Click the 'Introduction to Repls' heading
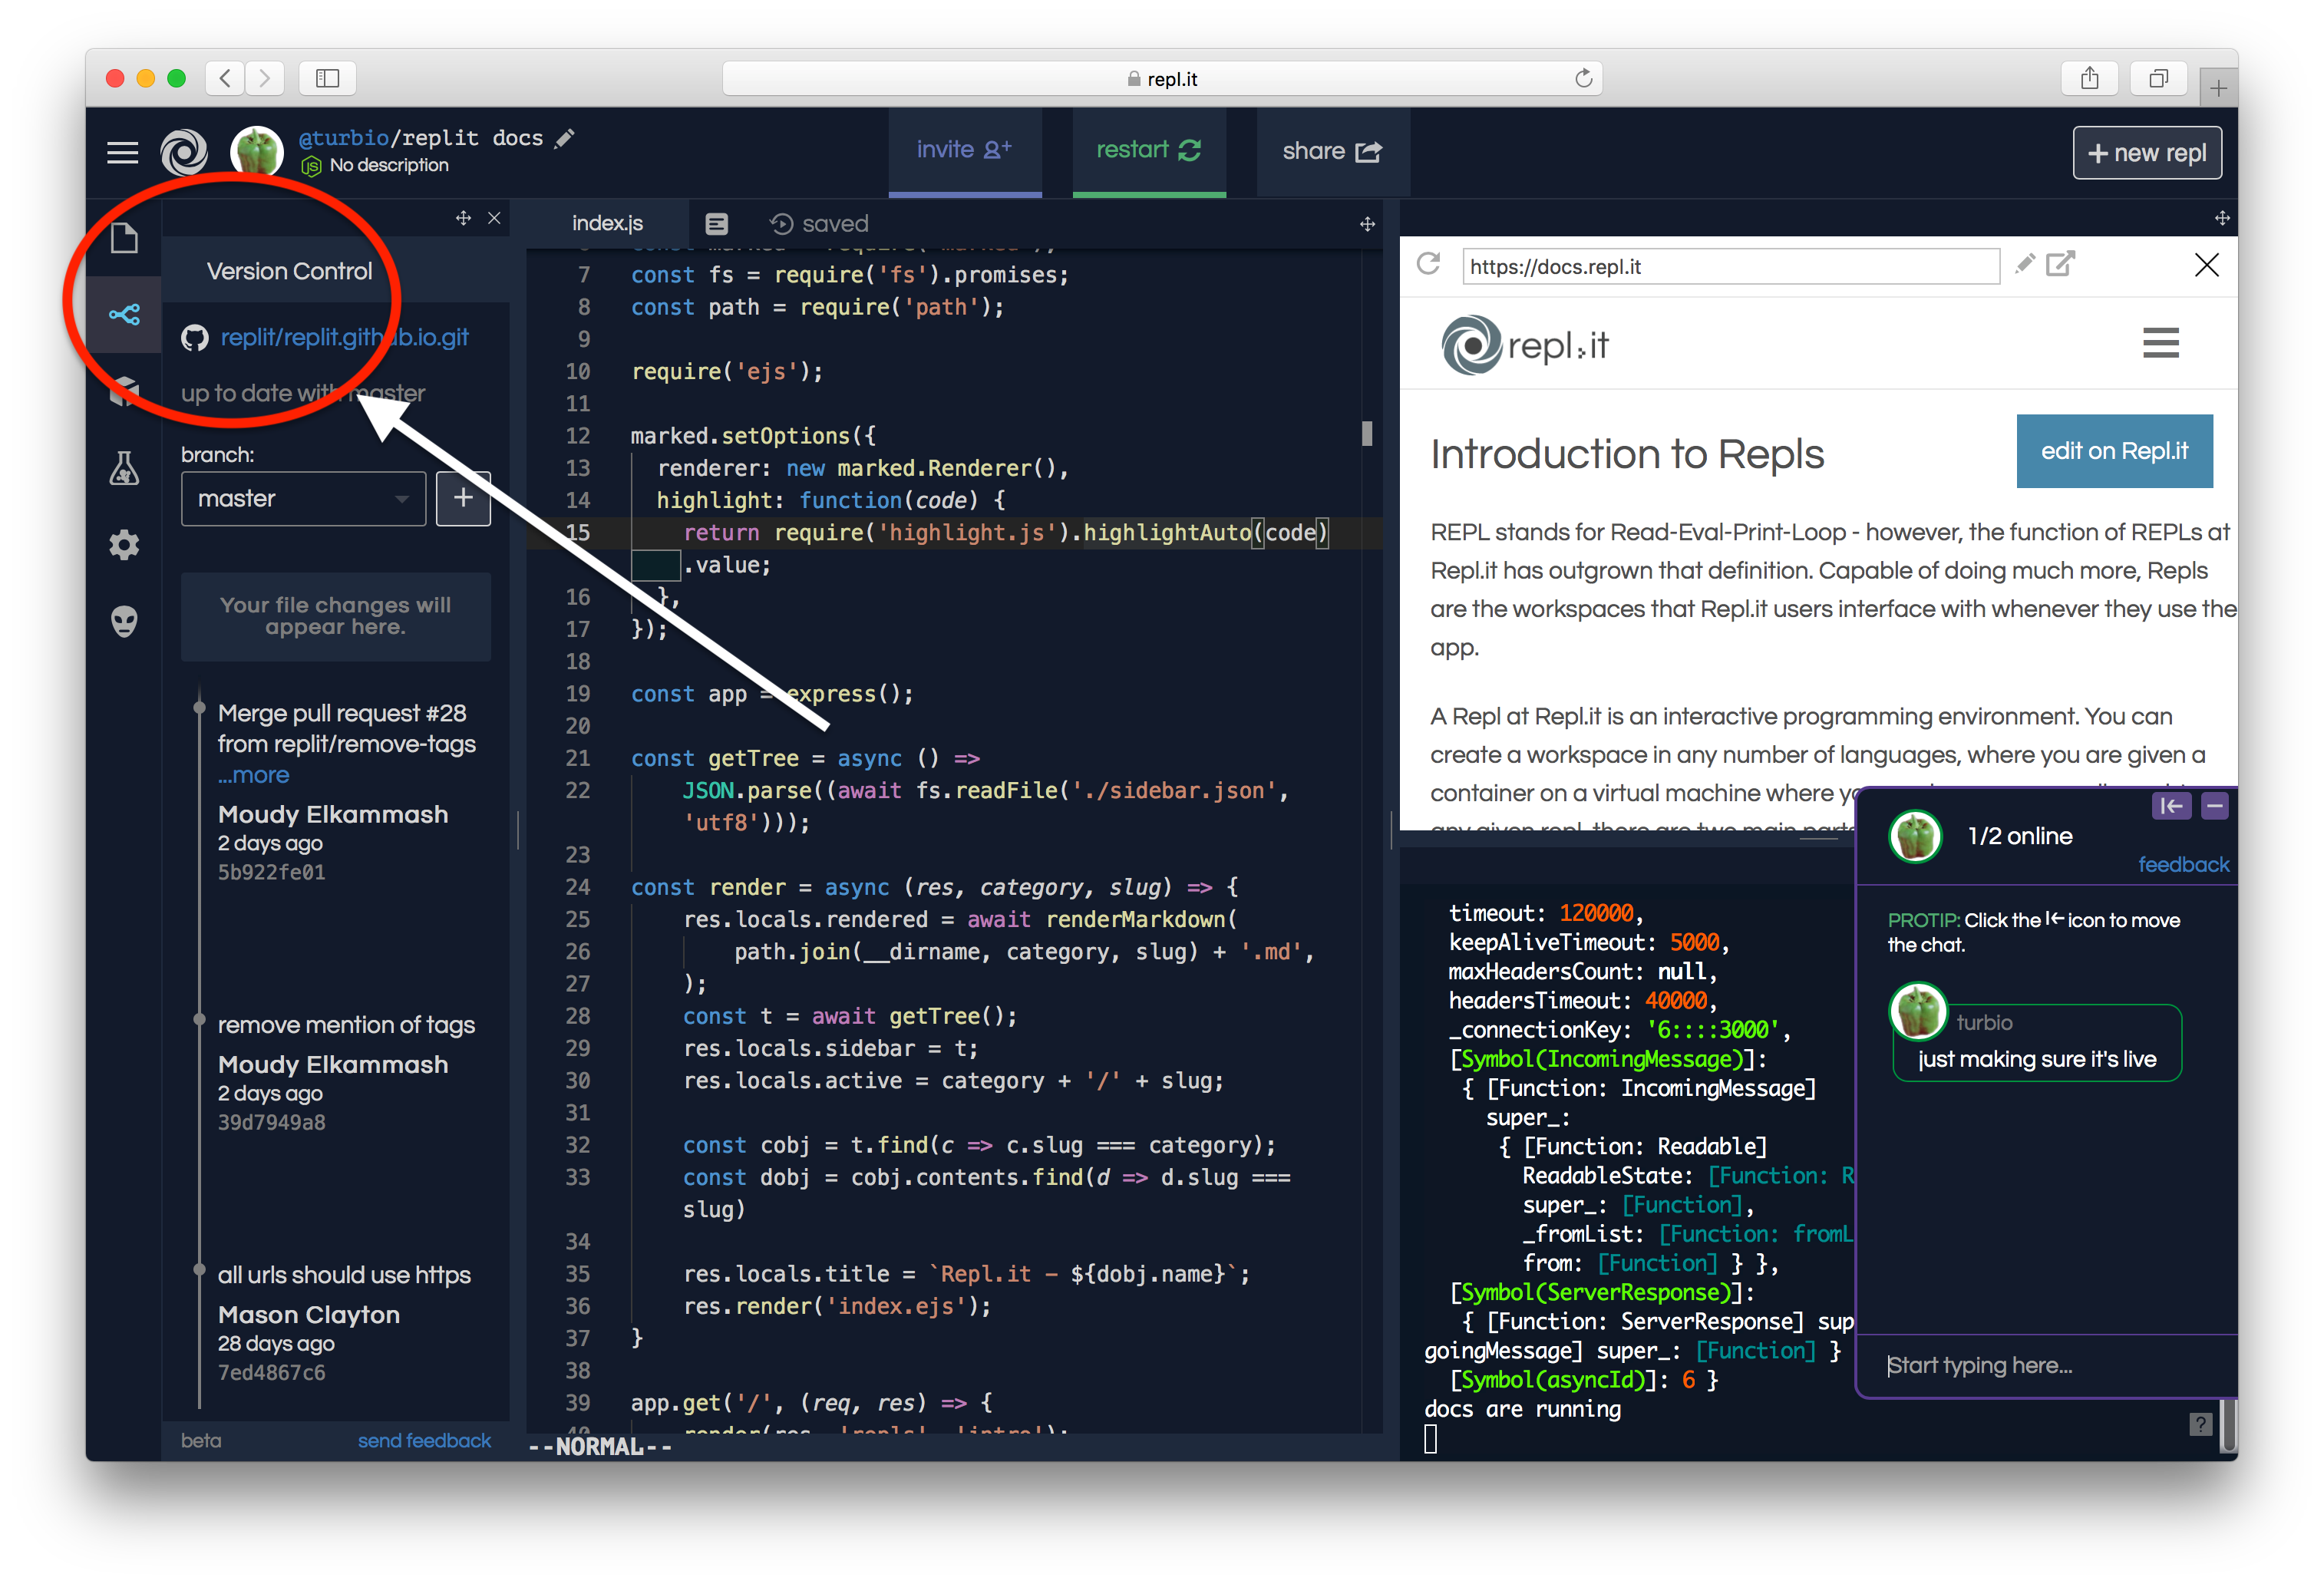The width and height of the screenshot is (2324, 1584). tap(1627, 454)
